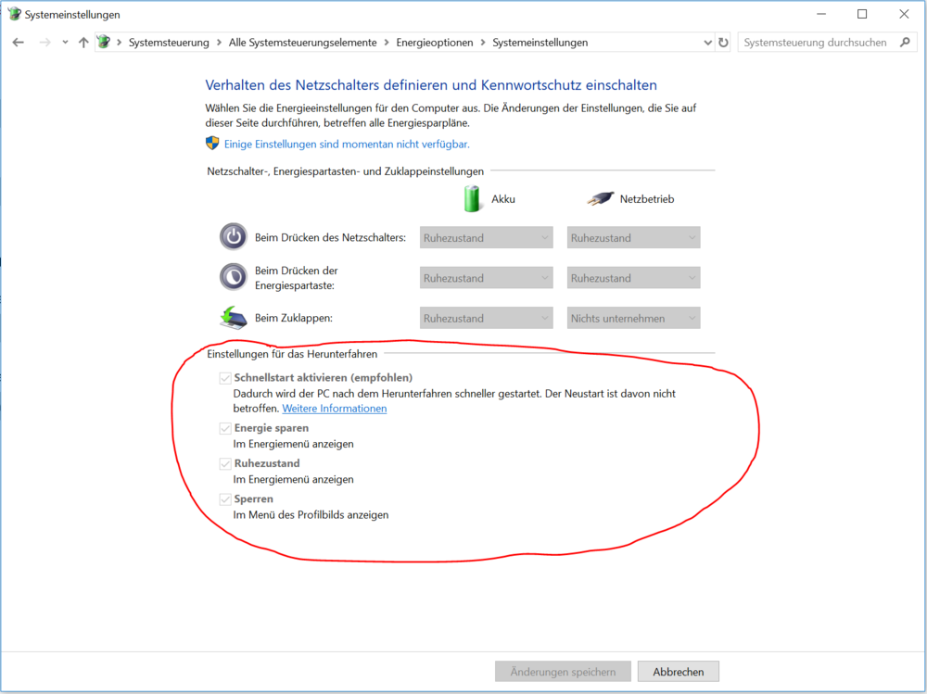Click the search magnifier icon
The image size is (927, 694).
coord(905,43)
